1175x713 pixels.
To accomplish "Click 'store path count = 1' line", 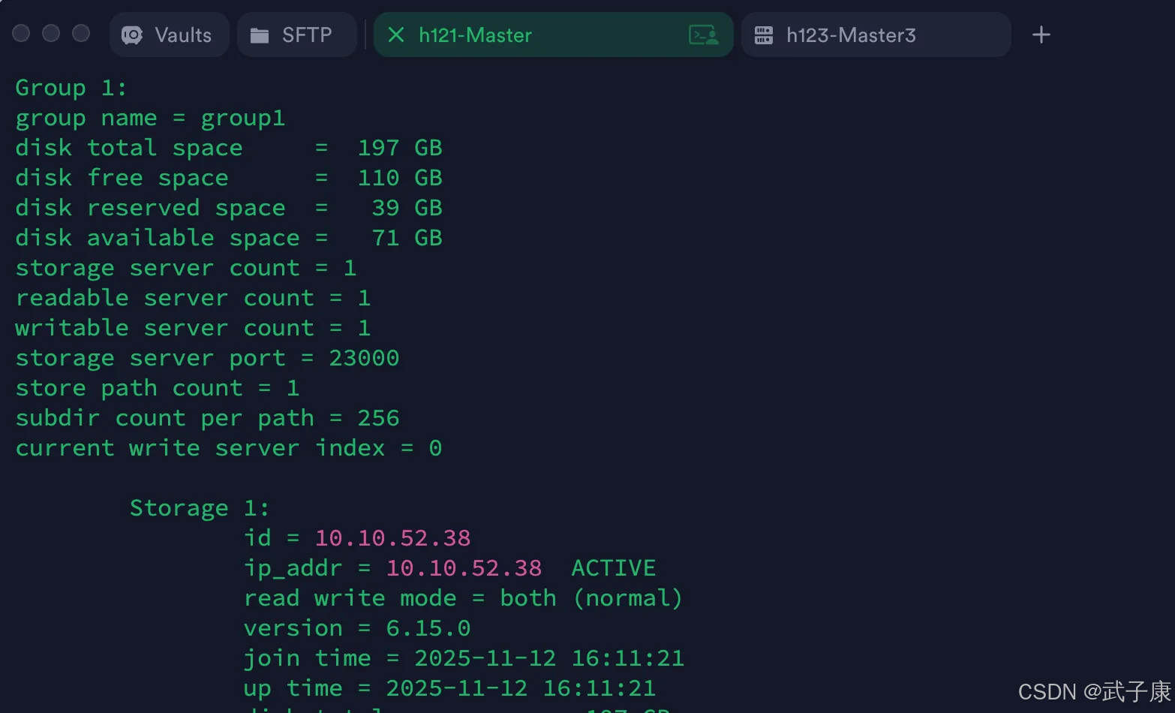I will 157,388.
